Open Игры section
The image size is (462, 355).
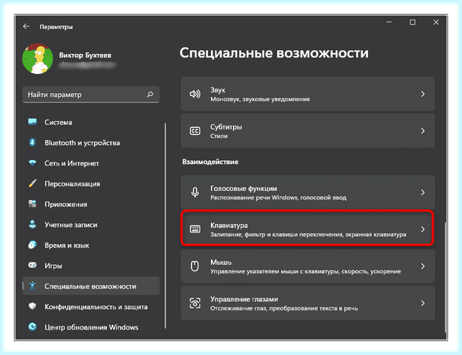pyautogui.click(x=91, y=266)
